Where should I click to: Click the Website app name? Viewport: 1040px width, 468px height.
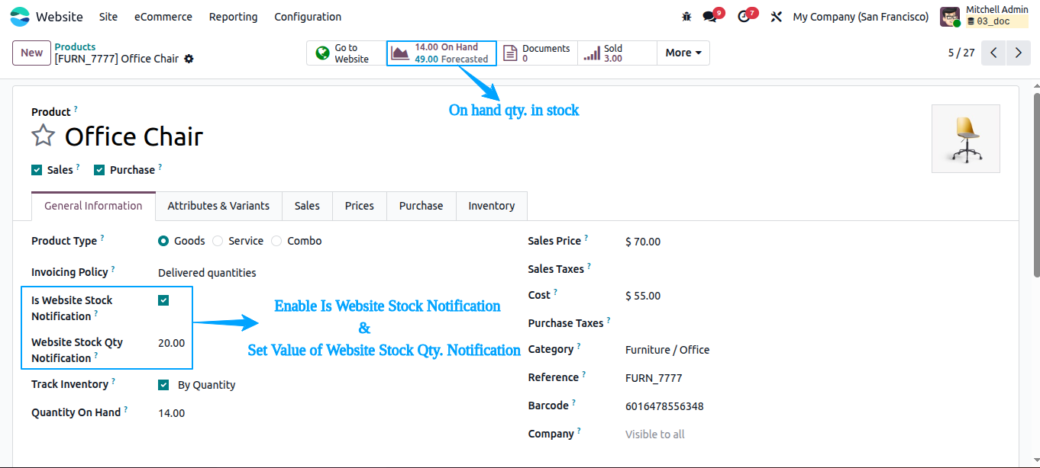60,17
